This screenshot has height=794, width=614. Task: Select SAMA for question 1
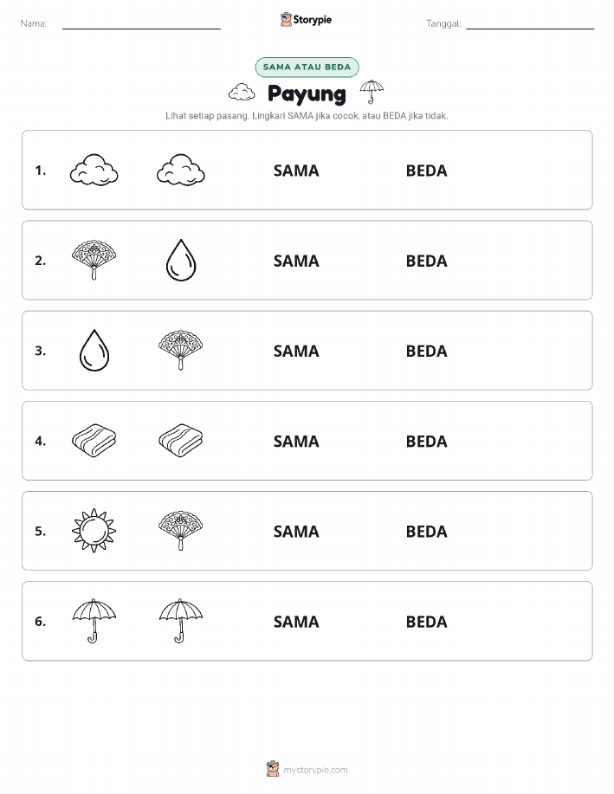tap(296, 171)
